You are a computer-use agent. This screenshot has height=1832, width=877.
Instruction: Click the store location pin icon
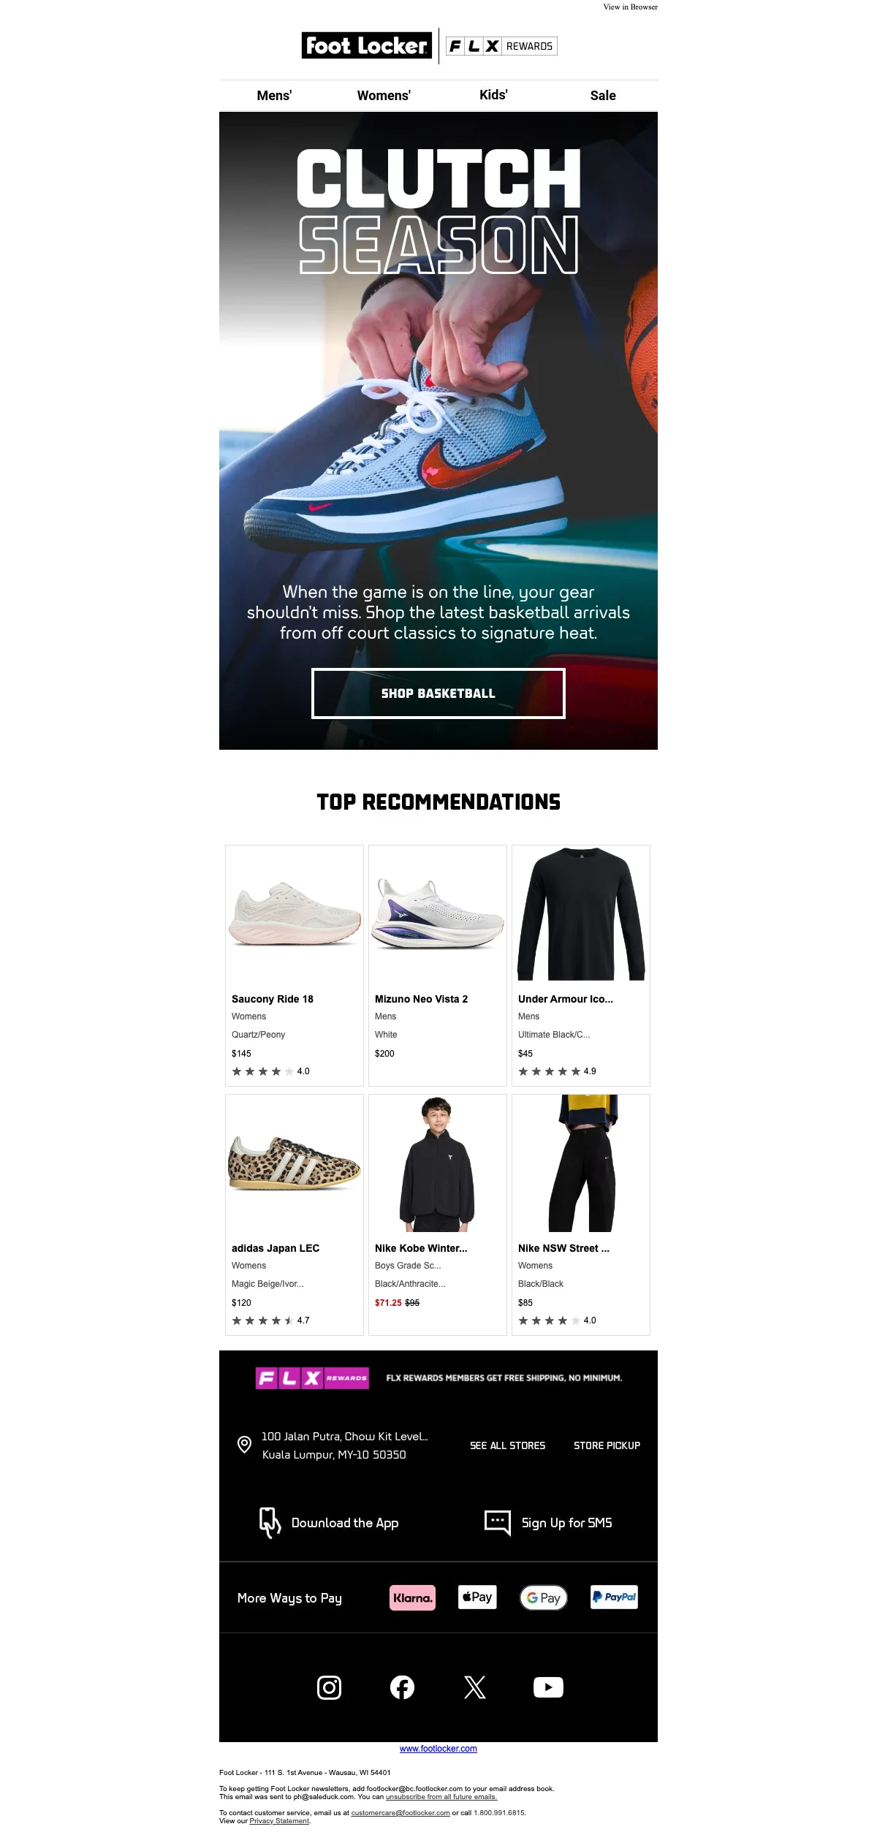click(245, 1445)
